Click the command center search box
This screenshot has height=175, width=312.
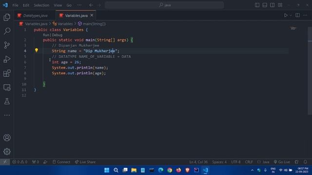164,5
